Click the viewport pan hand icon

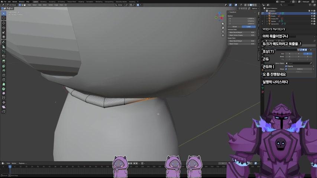[x=223, y=28]
